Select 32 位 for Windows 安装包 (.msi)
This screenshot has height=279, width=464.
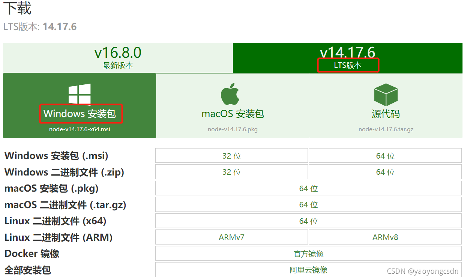click(231, 156)
